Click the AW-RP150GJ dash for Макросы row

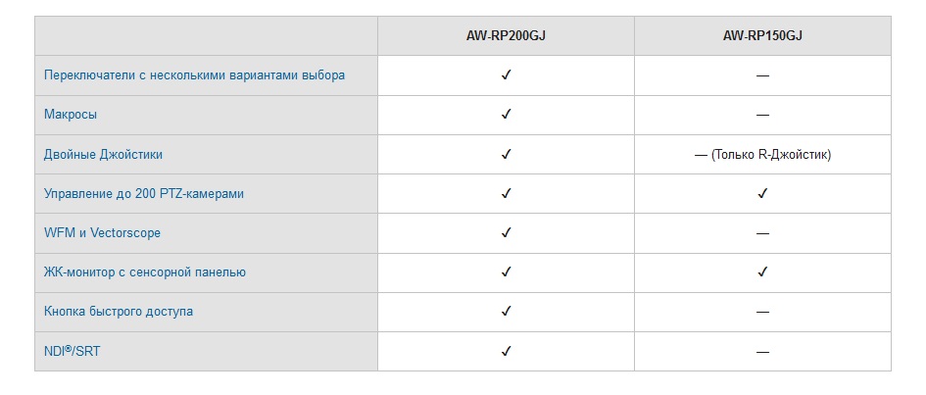pos(762,115)
